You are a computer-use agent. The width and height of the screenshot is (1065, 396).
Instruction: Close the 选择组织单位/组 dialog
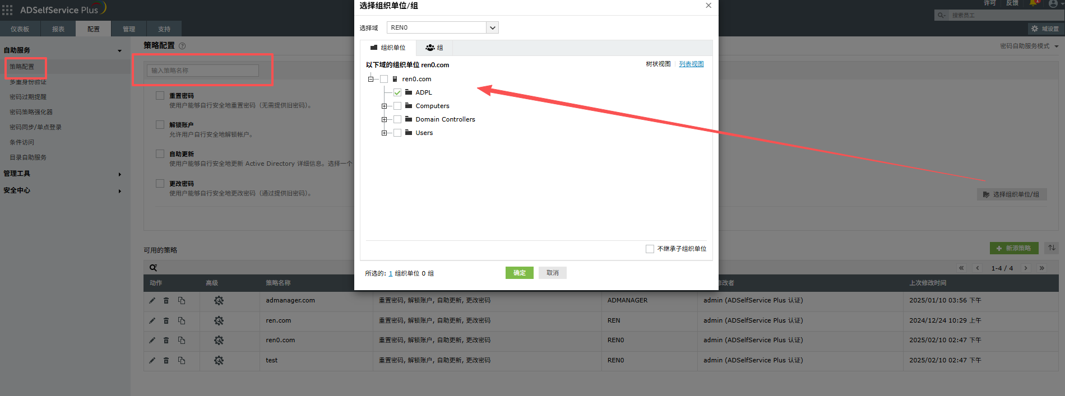[709, 6]
